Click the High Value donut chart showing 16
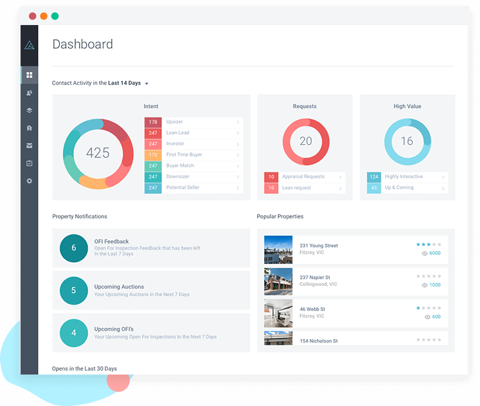Image resolution: width=480 pixels, height=406 pixels. pyautogui.click(x=407, y=142)
